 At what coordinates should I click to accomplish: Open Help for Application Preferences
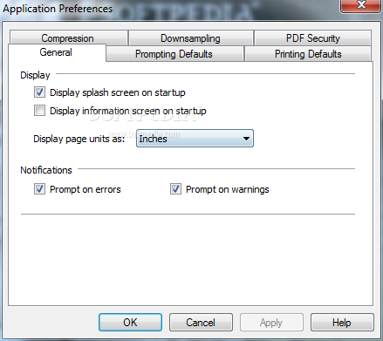tap(342, 322)
